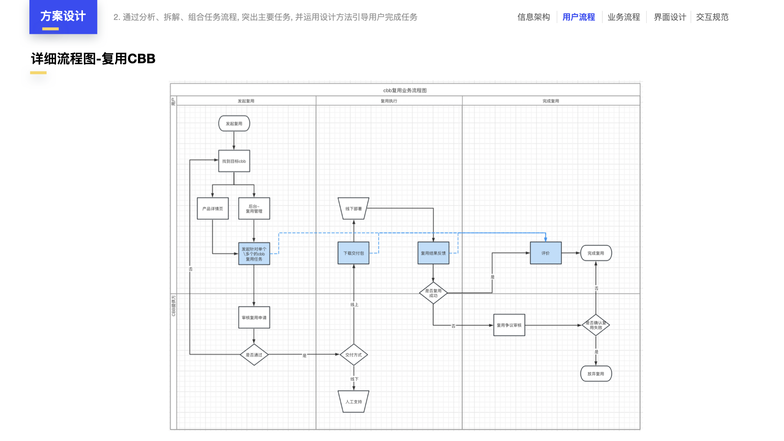Click the 复用执行 column header
784x441 pixels.
[389, 101]
